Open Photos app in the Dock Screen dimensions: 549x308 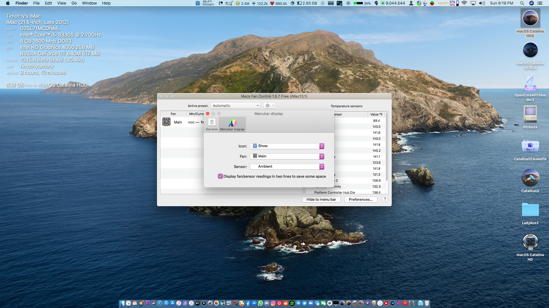[x=216, y=303]
